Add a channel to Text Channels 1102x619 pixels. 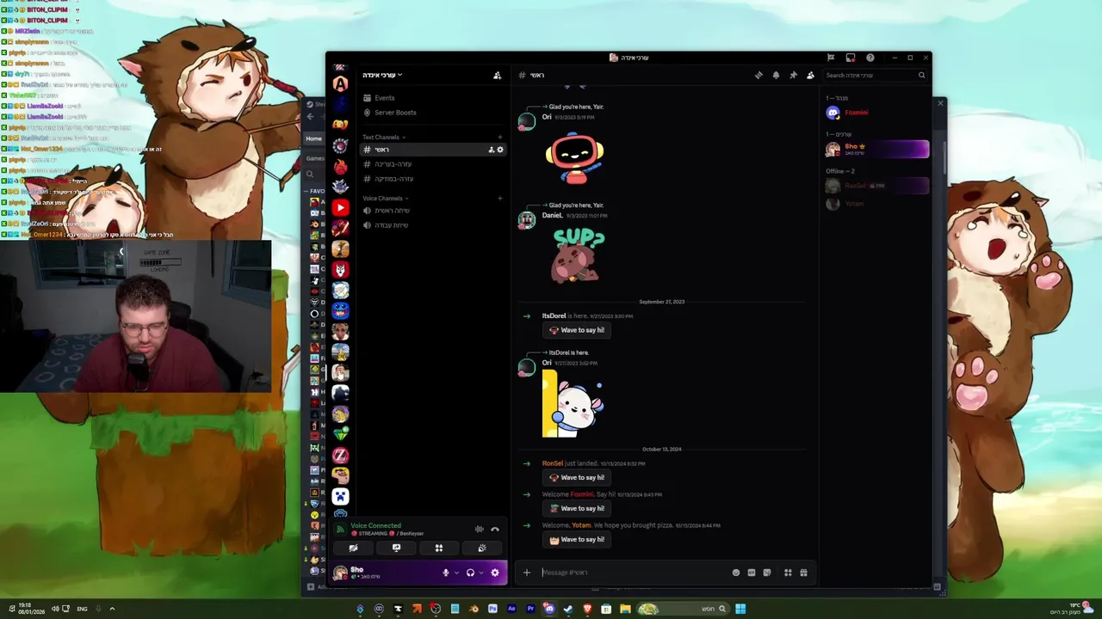click(x=500, y=138)
